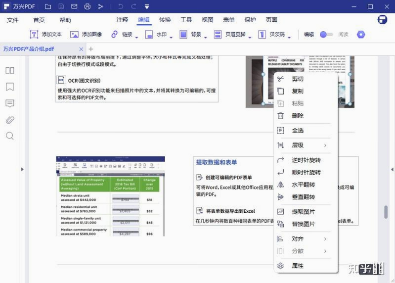
Task: Choose 提取图片 from context menu
Action: click(306, 212)
